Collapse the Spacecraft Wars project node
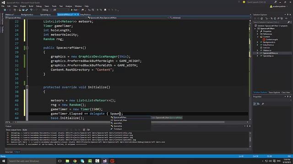 tap(255, 29)
